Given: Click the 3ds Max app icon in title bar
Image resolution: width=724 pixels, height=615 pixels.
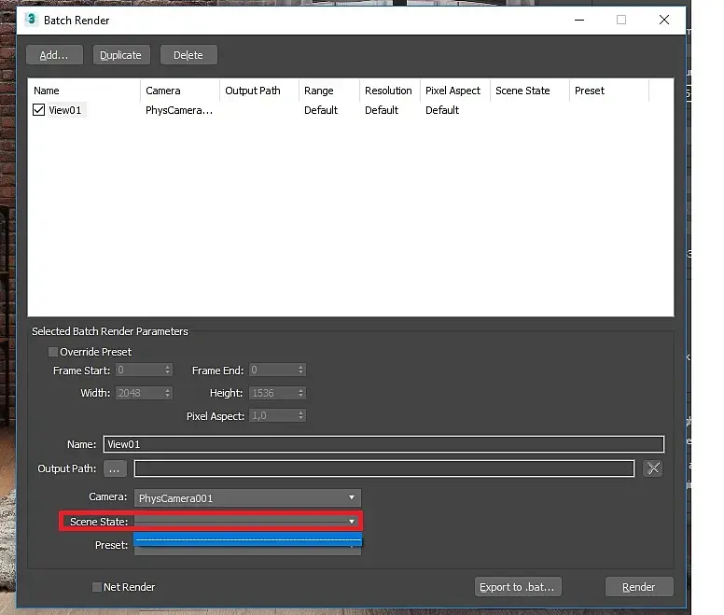Looking at the screenshot, I should 31,20.
